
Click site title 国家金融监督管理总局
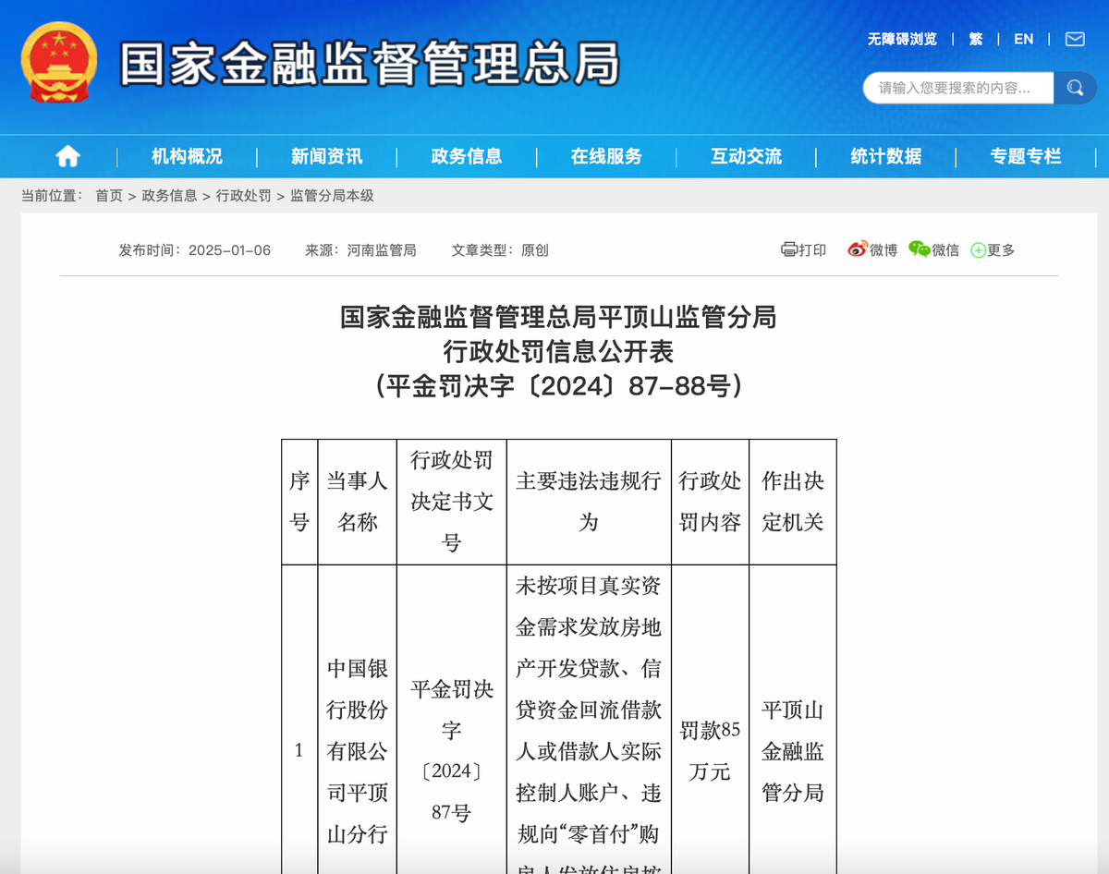pos(370,63)
